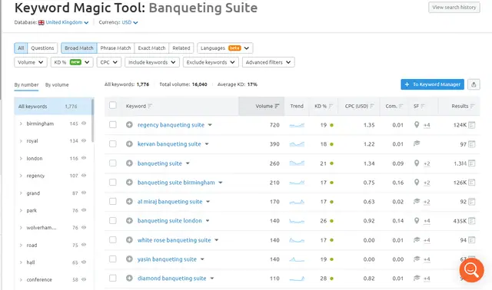This screenshot has width=492, height=290.
Task: Open the orange chat search bubble
Action: point(471,270)
